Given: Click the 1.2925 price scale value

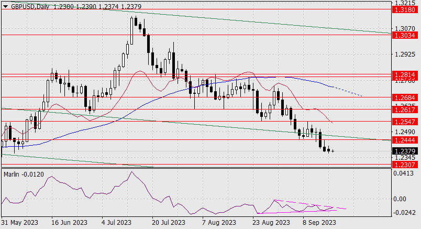Looking at the screenshot, I should coord(405,54).
